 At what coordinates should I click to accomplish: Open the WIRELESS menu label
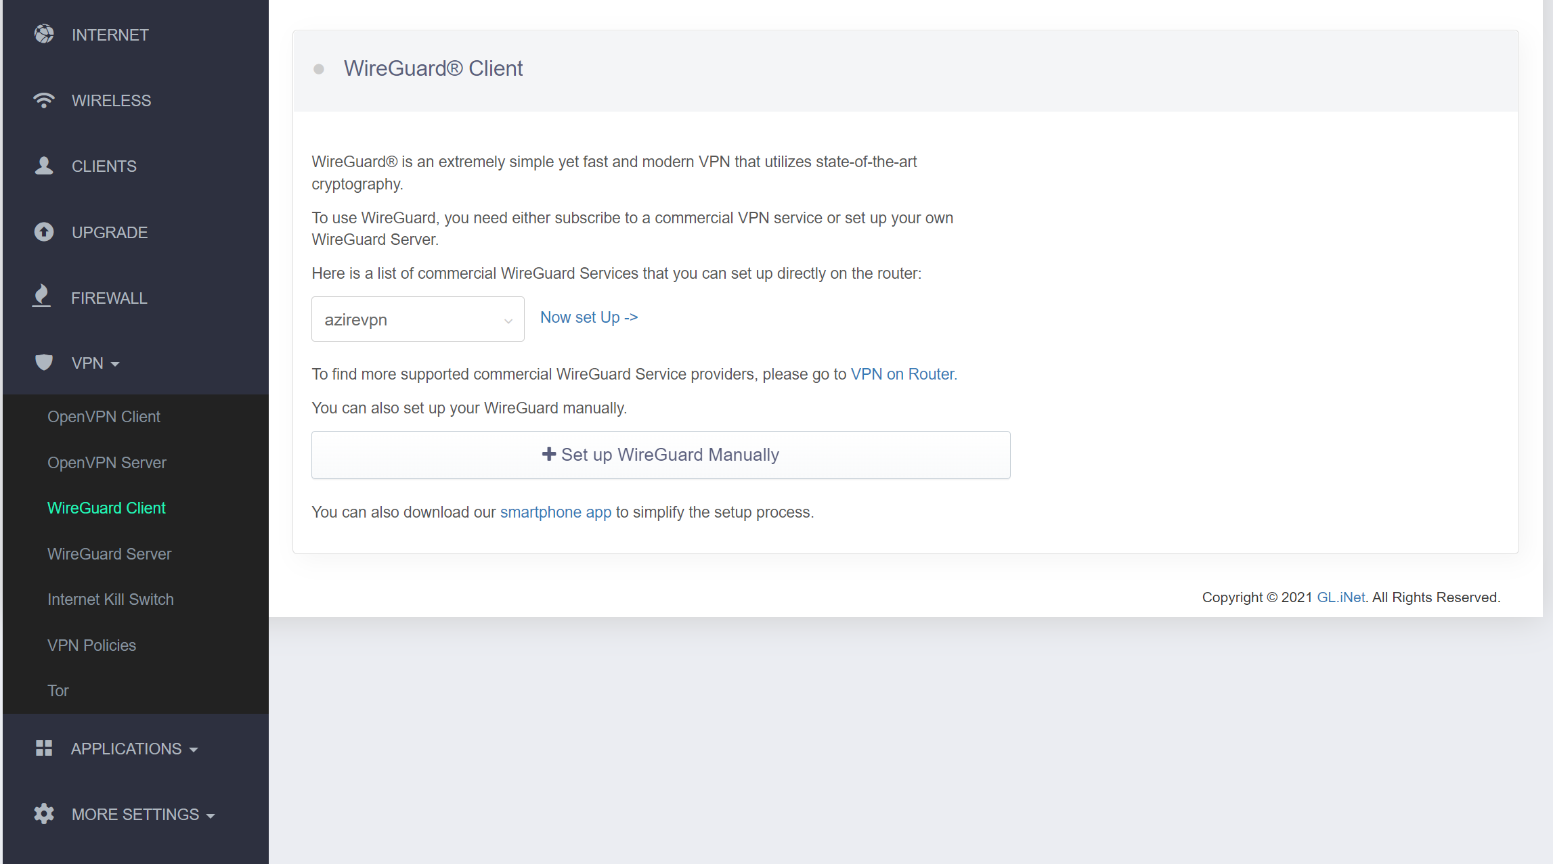(x=112, y=101)
